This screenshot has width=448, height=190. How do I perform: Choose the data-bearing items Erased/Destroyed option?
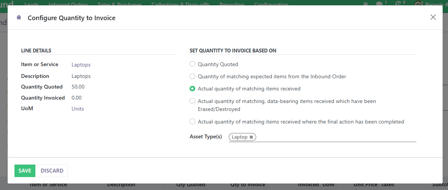(x=193, y=101)
